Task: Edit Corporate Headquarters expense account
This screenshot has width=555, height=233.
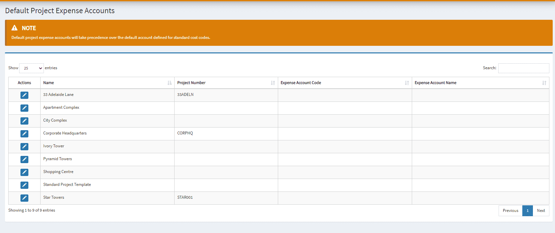Action: [24, 134]
